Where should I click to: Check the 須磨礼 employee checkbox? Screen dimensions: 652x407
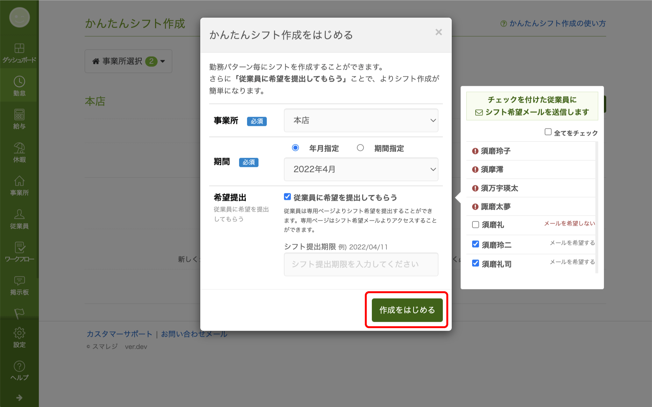476,224
